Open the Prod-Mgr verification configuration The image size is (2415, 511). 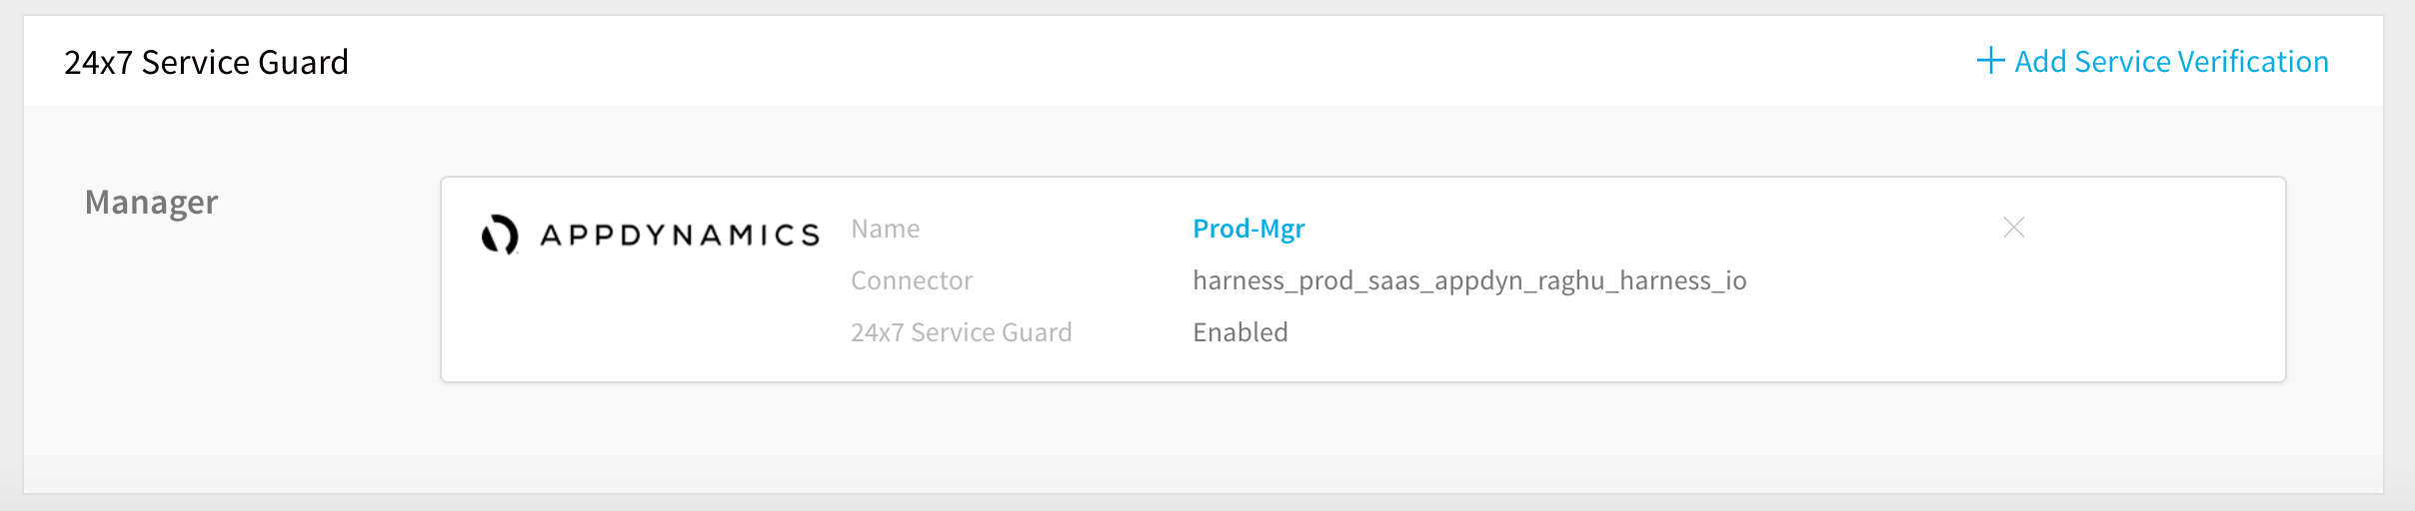pyautogui.click(x=1248, y=229)
